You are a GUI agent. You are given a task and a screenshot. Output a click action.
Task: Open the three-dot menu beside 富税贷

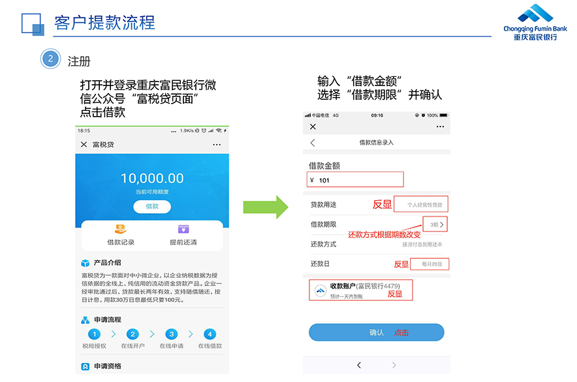point(217,145)
